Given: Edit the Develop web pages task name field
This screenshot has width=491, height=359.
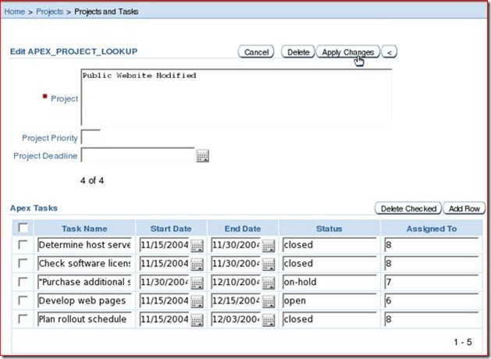Looking at the screenshot, I should click(x=84, y=300).
